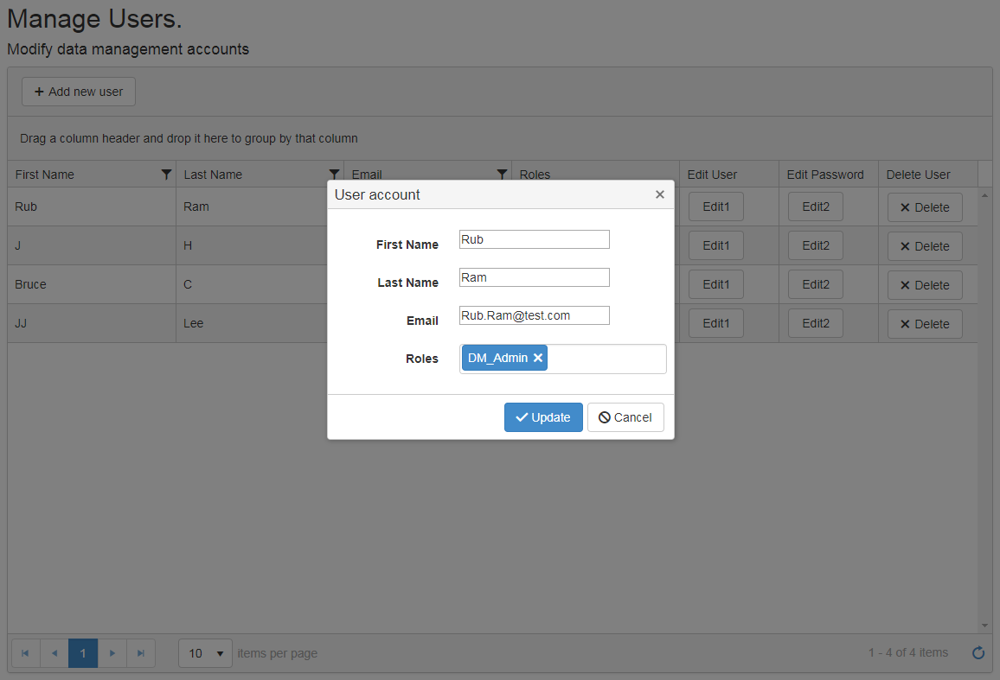The width and height of the screenshot is (1000, 680).
Task: Go to the next page
Action: (x=112, y=653)
